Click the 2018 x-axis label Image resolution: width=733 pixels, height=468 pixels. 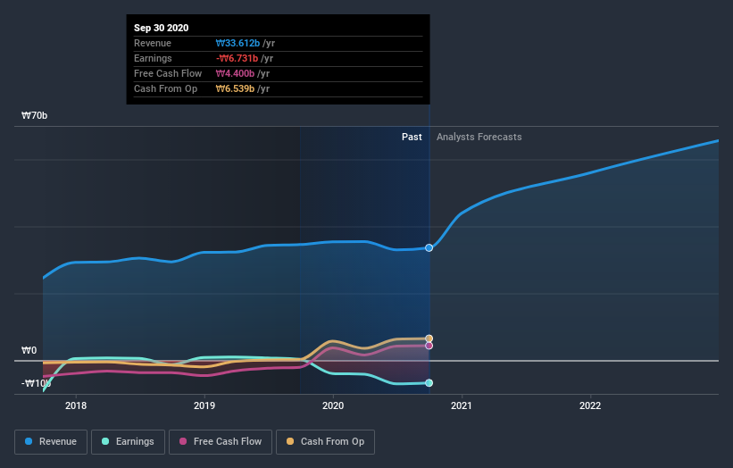76,405
